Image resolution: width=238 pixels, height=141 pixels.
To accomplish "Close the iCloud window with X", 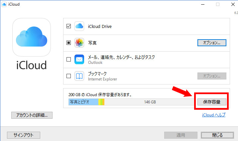I will click(x=233, y=4).
